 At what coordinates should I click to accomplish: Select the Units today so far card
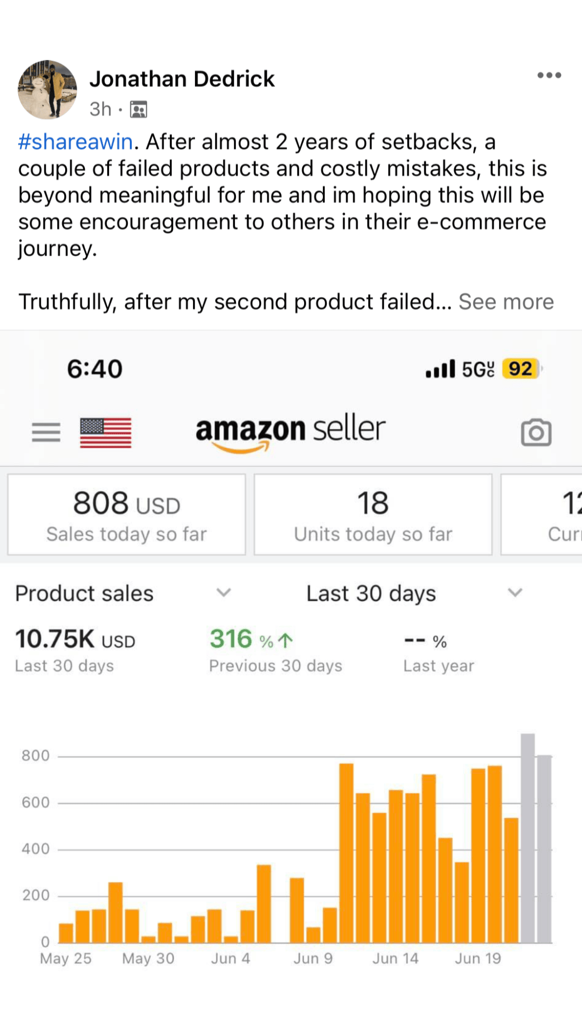click(x=373, y=514)
